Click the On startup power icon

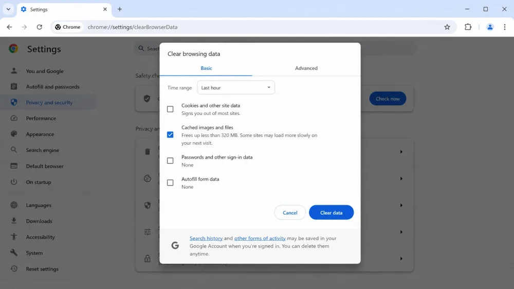pyautogui.click(x=14, y=182)
